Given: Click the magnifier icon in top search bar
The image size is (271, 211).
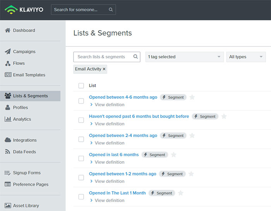Looking at the screenshot, I should coord(111,10).
